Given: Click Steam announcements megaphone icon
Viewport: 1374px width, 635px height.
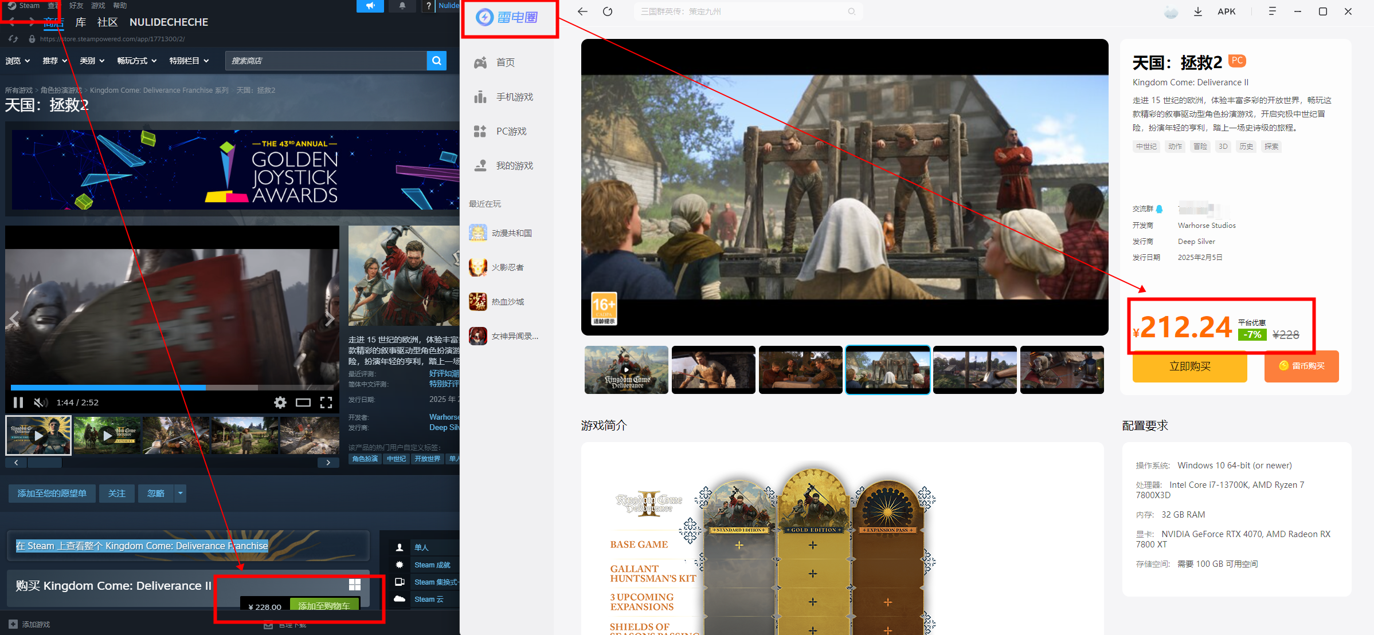Looking at the screenshot, I should 370,6.
